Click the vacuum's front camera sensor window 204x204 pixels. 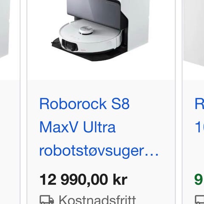click(x=69, y=45)
